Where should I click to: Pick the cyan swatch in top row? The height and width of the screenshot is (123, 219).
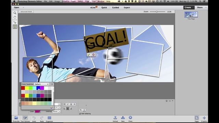[x=34, y=88]
